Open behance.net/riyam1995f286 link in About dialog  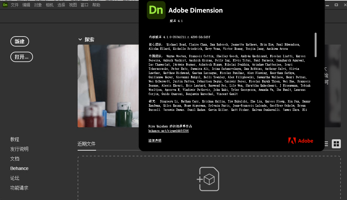[x=168, y=131]
